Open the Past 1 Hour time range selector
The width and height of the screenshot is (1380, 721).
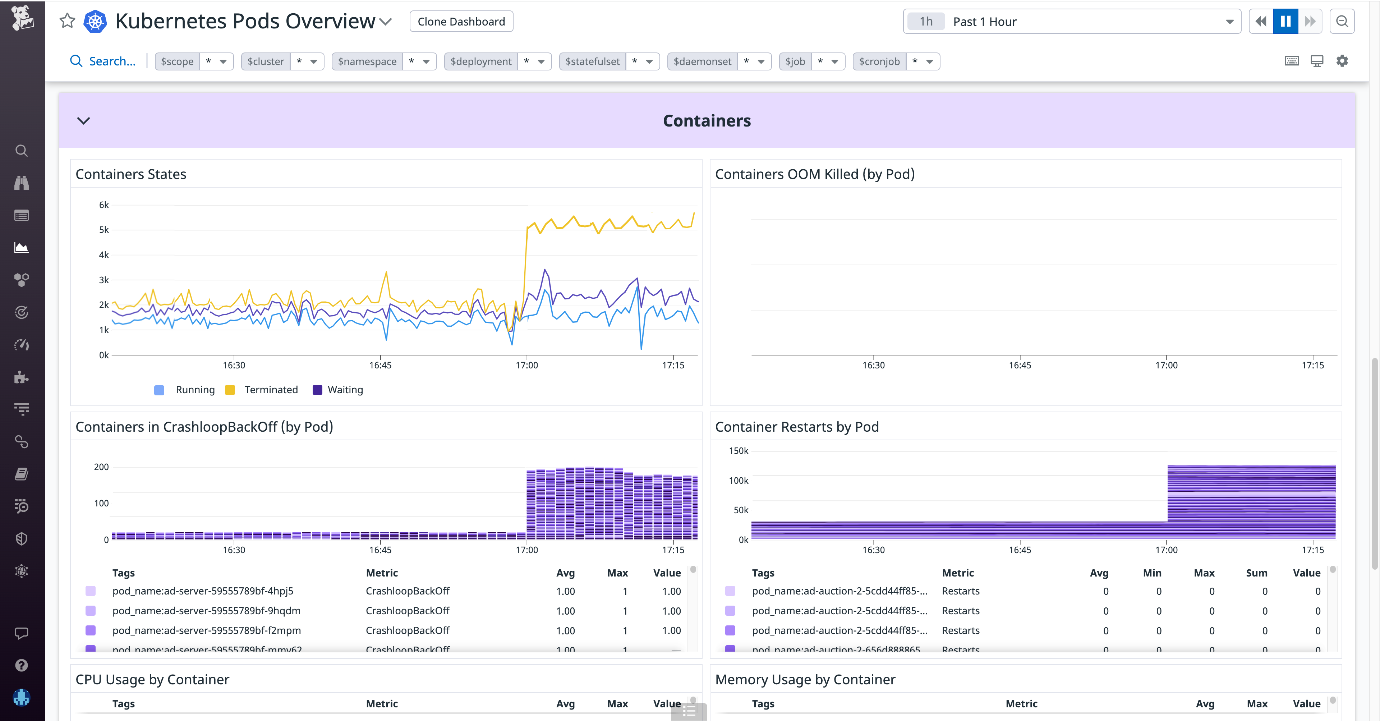pos(1071,22)
